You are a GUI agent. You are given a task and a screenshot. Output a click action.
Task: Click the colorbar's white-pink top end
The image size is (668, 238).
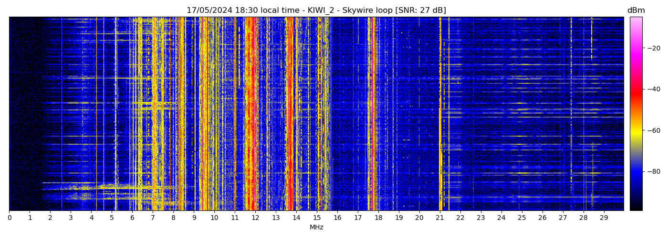coord(636,20)
